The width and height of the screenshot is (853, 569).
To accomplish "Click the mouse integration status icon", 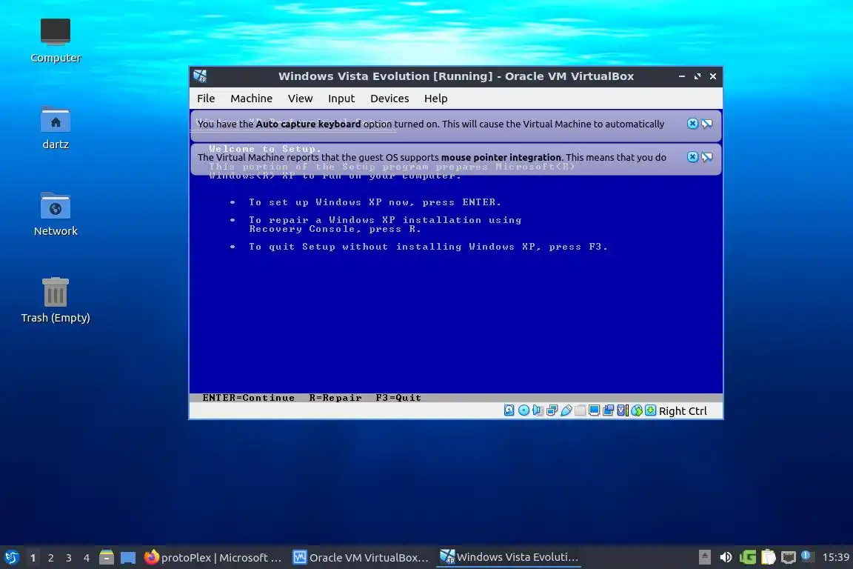I will coord(637,410).
